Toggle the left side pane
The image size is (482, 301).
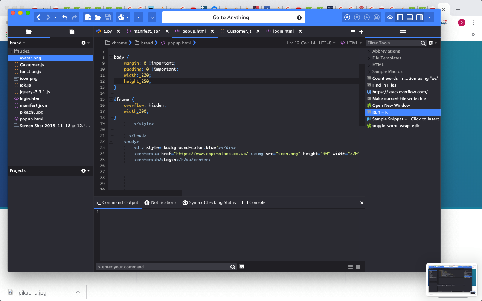coord(400,17)
